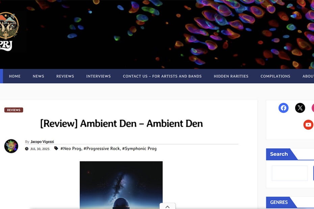Open the YouTube channel icon

tap(308, 125)
